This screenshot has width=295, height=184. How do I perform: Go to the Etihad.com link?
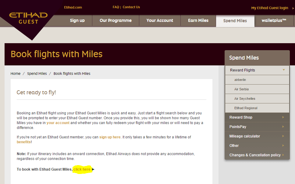coord(73,7)
